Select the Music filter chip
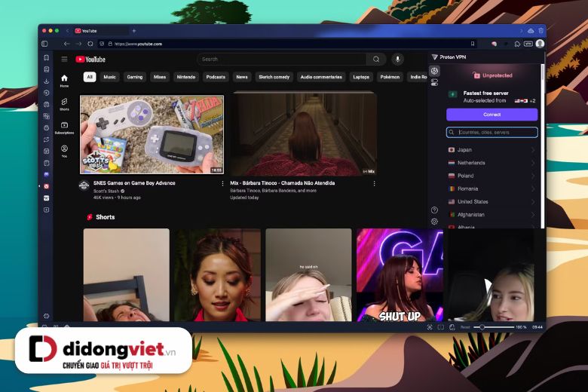588x392 pixels. (x=109, y=77)
